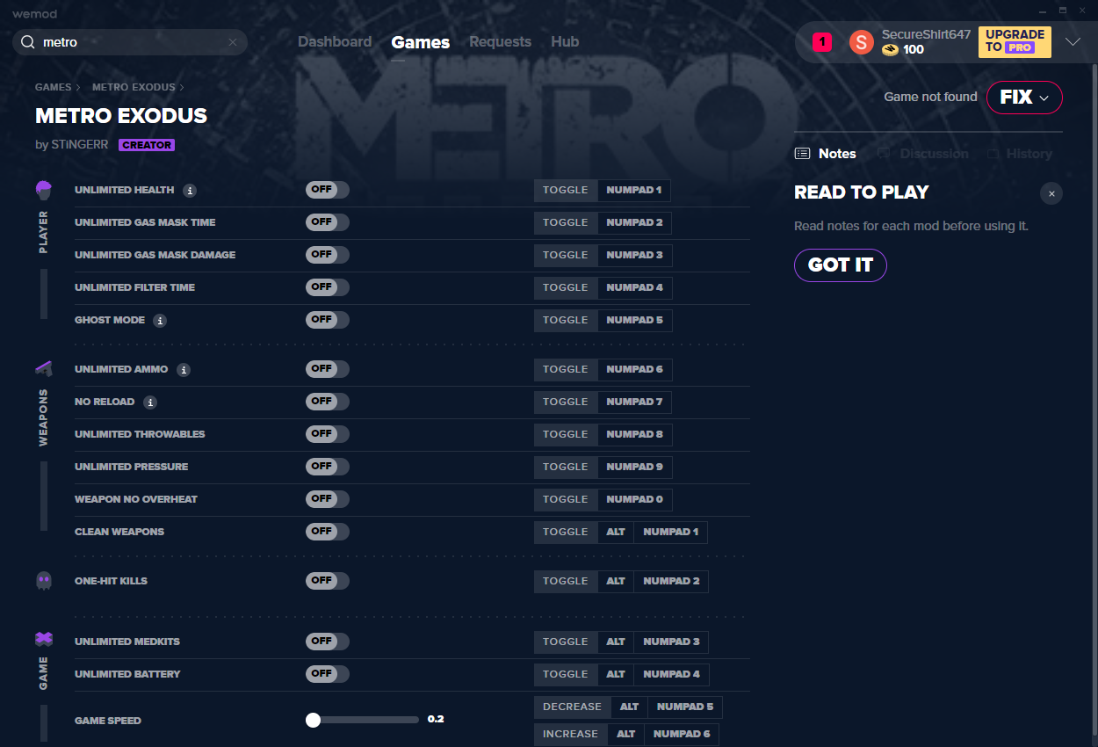
Task: Click the search magnifier icon
Action: tap(27, 42)
